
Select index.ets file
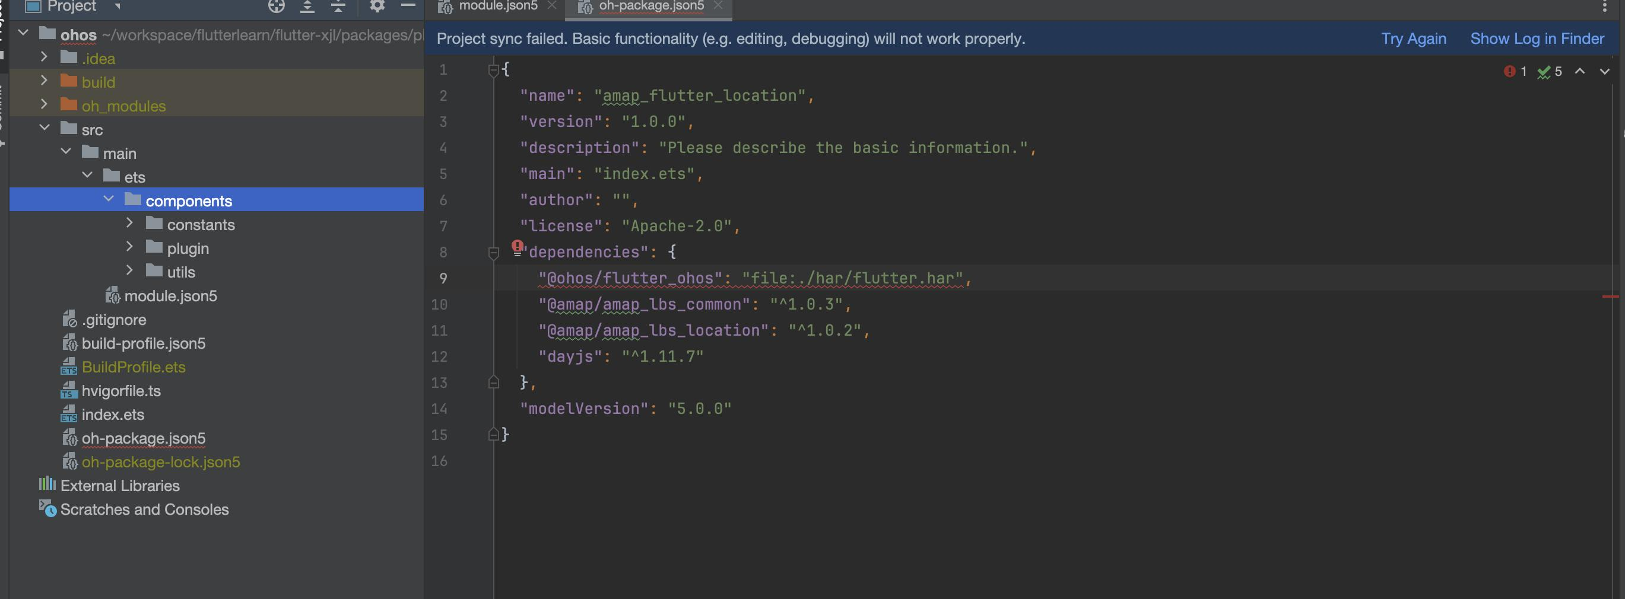113,415
